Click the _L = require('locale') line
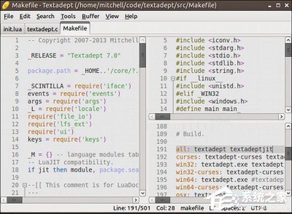This screenshot has width=292, height=214. 67,109
